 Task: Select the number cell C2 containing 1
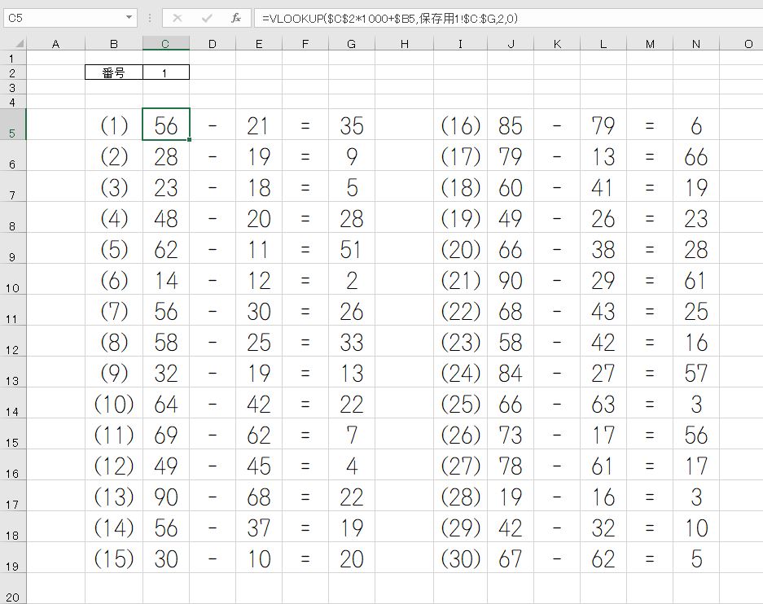[166, 72]
